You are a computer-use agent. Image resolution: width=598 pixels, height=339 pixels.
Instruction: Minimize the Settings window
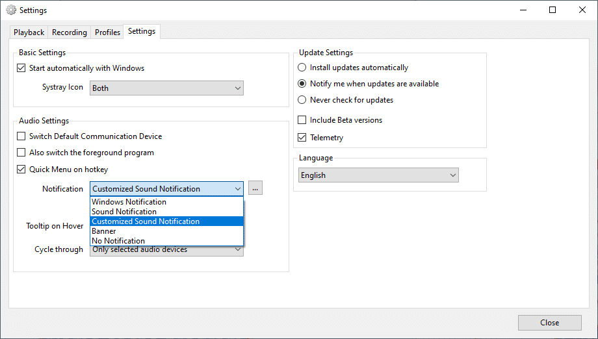point(523,10)
